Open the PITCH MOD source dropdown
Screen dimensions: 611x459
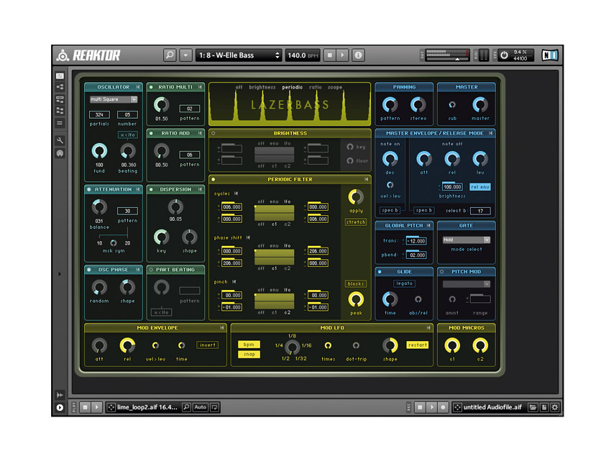pyautogui.click(x=466, y=284)
